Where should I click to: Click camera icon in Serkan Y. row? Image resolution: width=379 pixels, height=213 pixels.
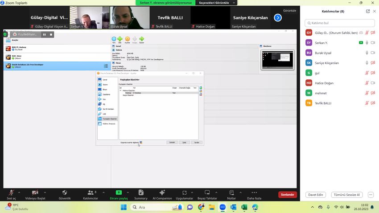(373, 43)
